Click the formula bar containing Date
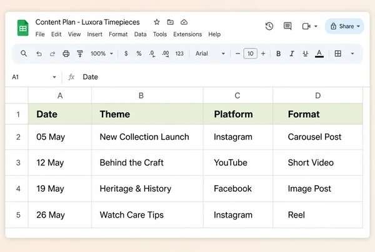The height and width of the screenshot is (252, 375). coord(222,77)
